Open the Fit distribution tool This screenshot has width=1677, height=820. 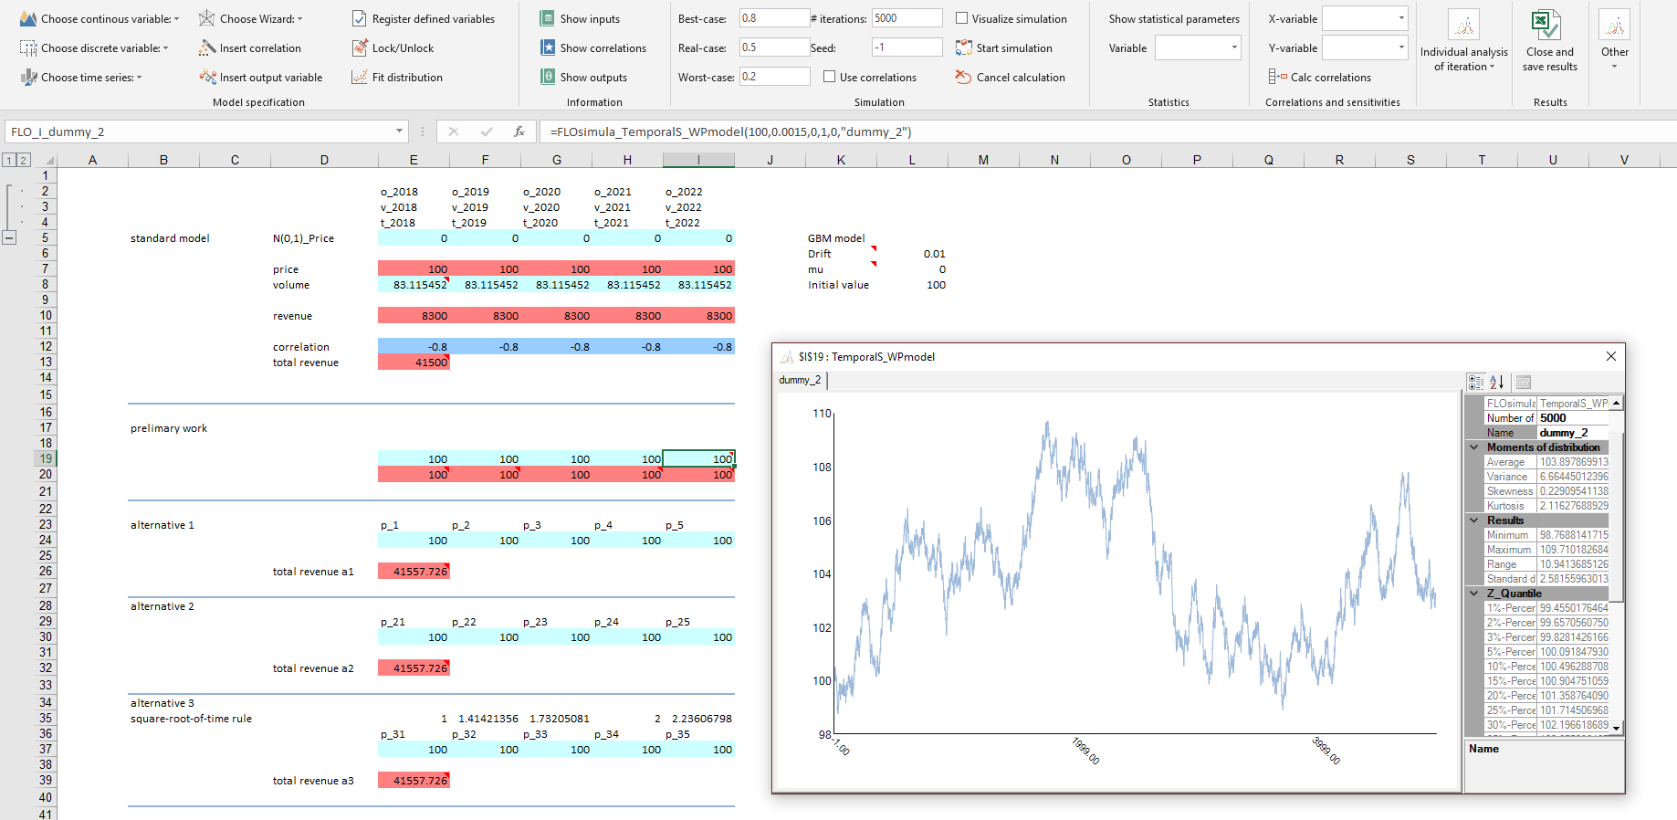point(360,78)
